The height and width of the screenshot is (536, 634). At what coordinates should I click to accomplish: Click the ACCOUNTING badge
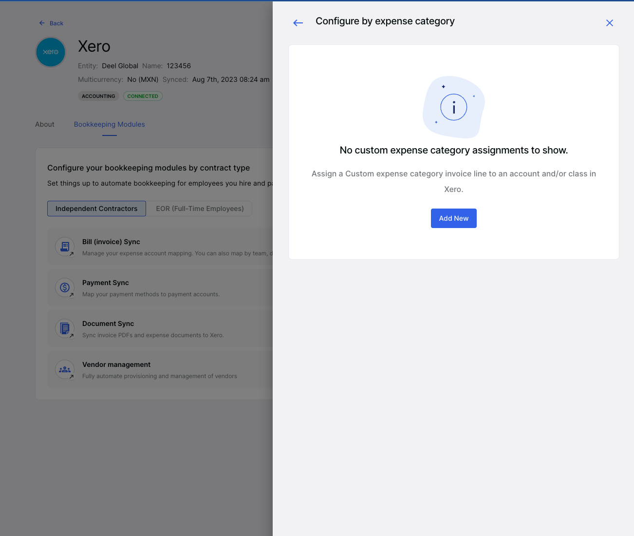pos(98,96)
